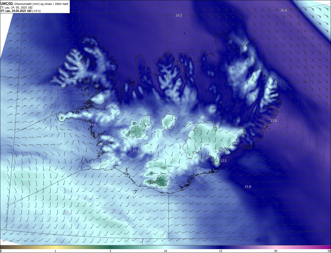Viewport: 331px width, 253px height.
Task: Click the 9.6 value label
Action: coord(162,236)
